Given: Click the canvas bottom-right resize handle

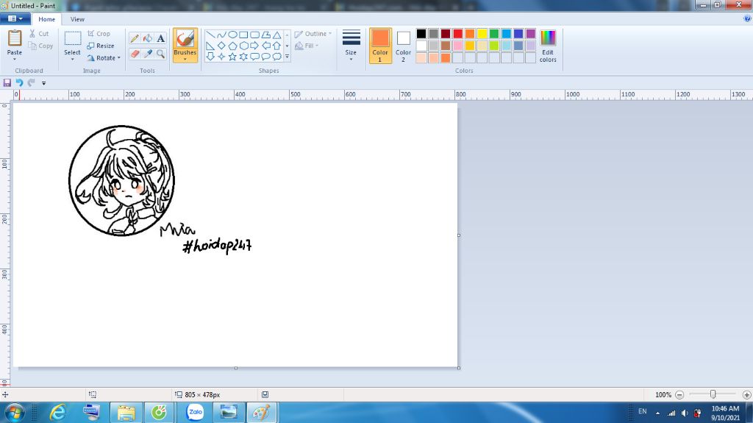Looking at the screenshot, I should [459, 369].
